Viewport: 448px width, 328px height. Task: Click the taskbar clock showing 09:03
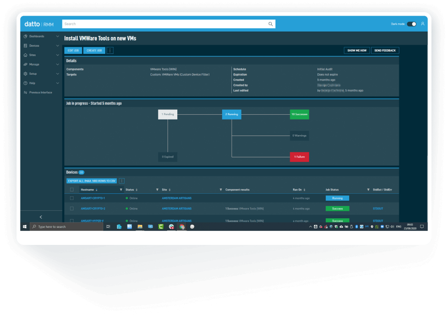[410, 227]
